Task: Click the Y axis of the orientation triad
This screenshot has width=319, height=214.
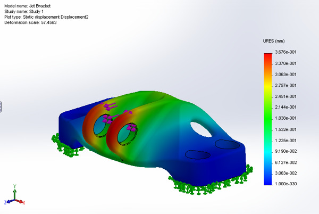Action: tap(14, 193)
